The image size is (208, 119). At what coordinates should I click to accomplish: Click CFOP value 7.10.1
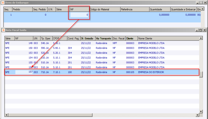[57, 72]
